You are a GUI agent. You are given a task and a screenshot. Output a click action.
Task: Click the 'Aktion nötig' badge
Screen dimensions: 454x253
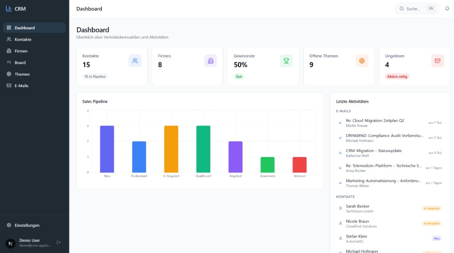point(397,77)
